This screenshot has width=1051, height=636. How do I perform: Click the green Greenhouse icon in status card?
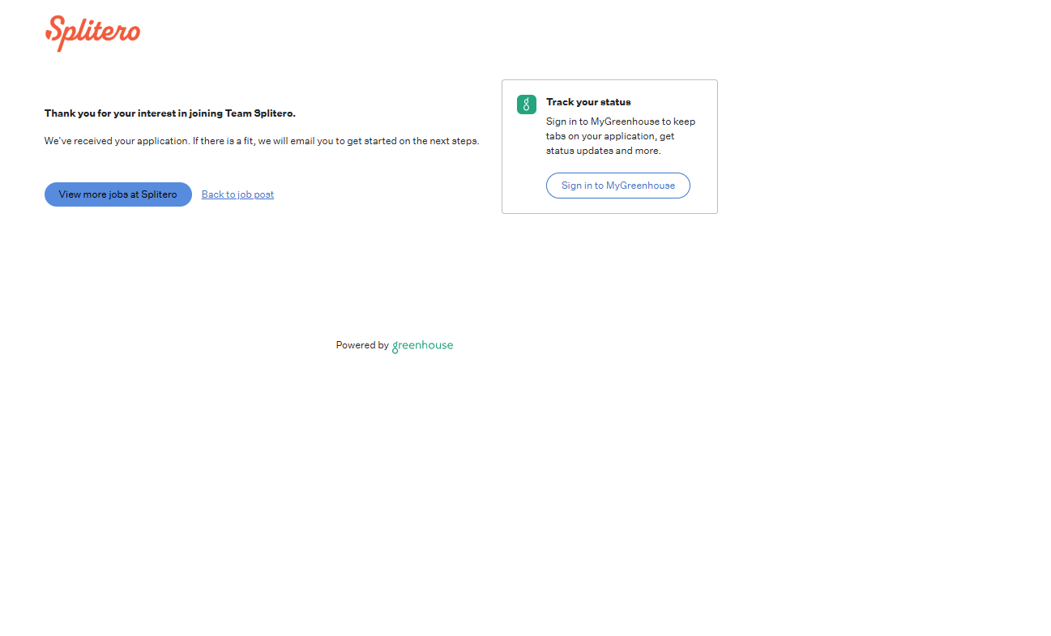(527, 105)
